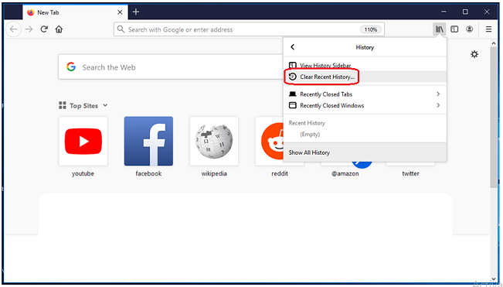Focus the address bar field
This screenshot has width=503, height=287.
249,29
